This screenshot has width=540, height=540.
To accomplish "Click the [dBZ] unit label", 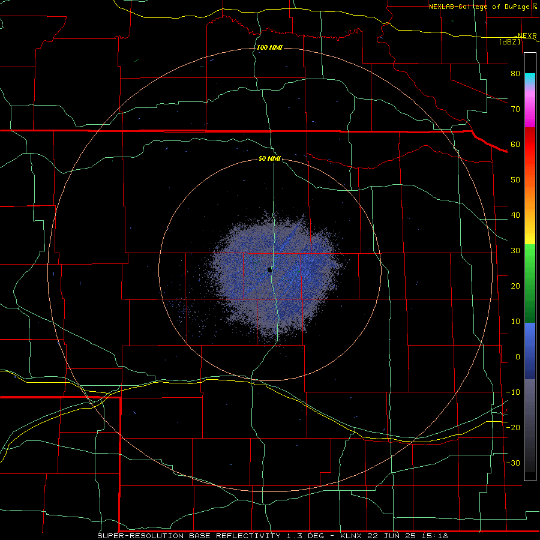I will (509, 41).
